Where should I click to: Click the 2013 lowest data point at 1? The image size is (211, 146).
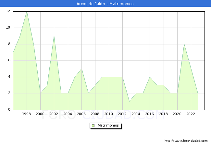129,102
